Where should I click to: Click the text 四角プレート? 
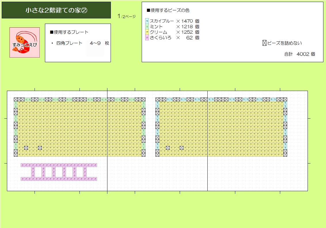[x=69, y=43]
